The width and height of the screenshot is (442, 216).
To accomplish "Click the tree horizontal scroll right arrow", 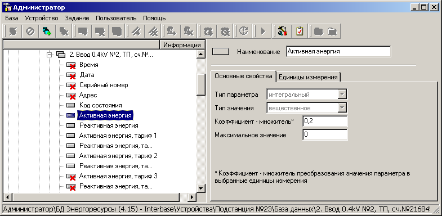I will pos(191,197).
